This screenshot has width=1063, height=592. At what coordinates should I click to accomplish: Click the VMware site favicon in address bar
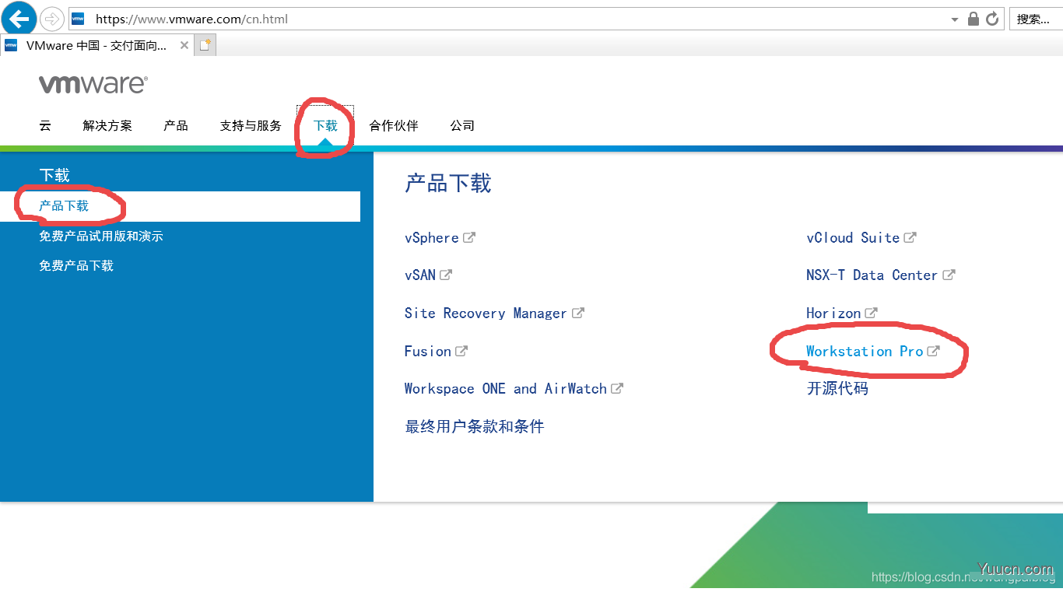point(78,19)
